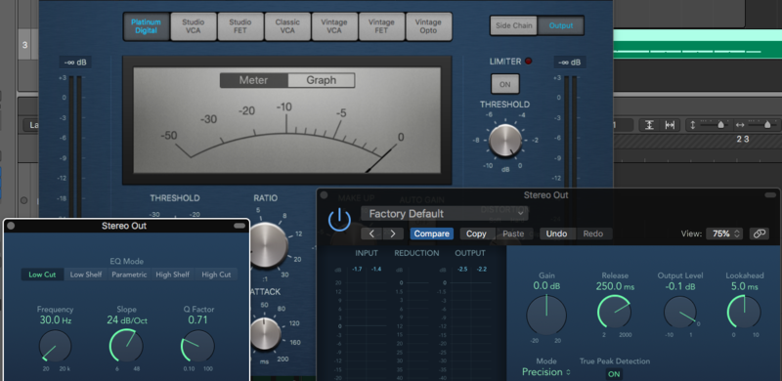Go to previous preset with left arrow

coord(371,233)
